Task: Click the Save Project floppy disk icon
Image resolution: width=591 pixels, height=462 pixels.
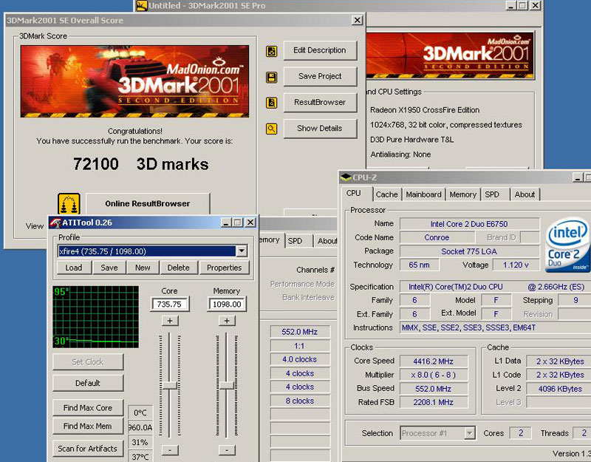Action: click(271, 77)
